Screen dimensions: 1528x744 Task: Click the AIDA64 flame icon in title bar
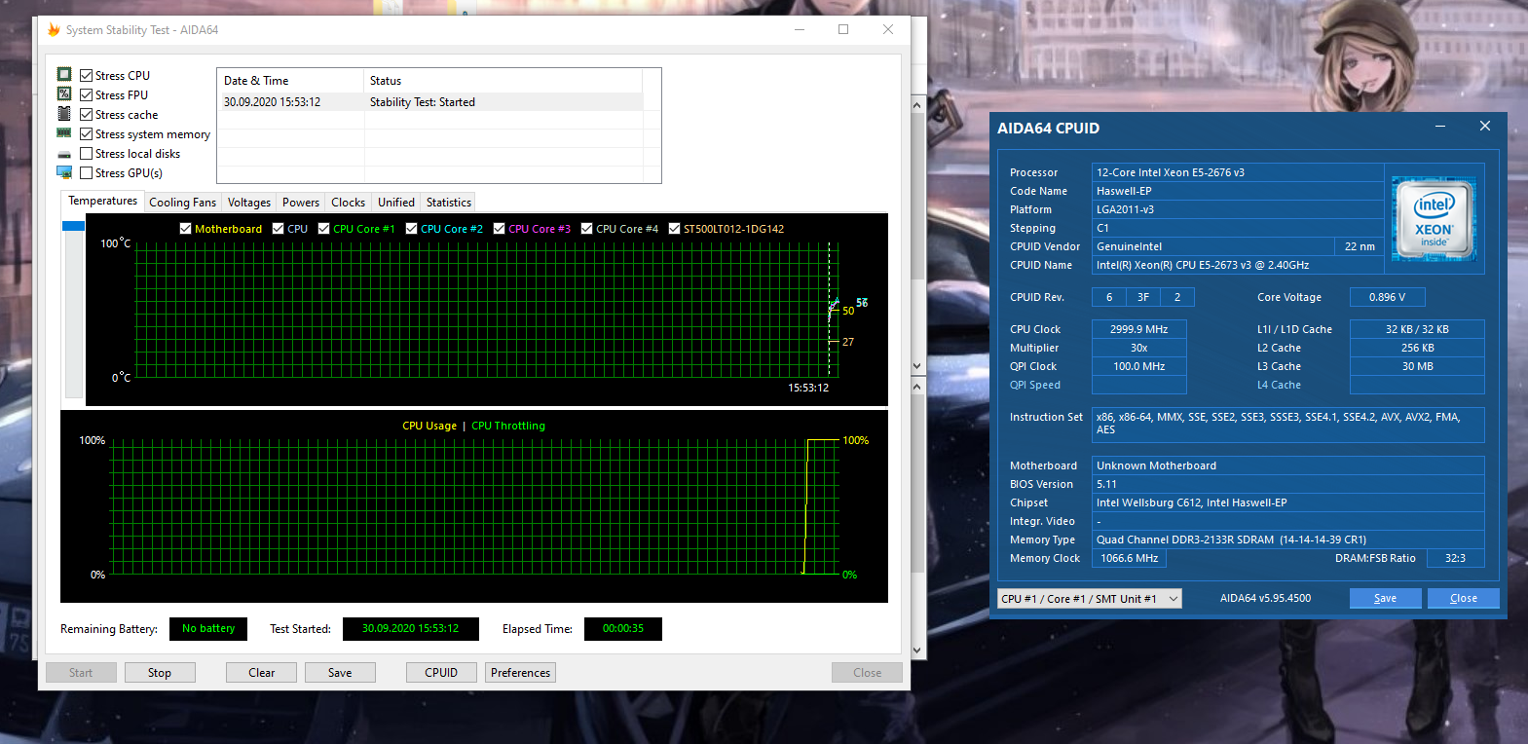[x=54, y=30]
